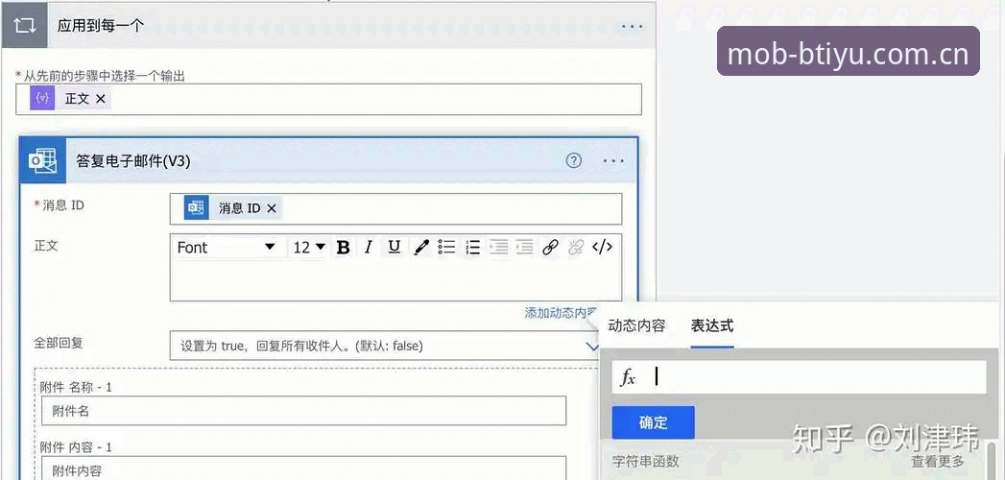Image resolution: width=1005 pixels, height=480 pixels.
Task: Click the 确定 button
Action: click(x=653, y=423)
